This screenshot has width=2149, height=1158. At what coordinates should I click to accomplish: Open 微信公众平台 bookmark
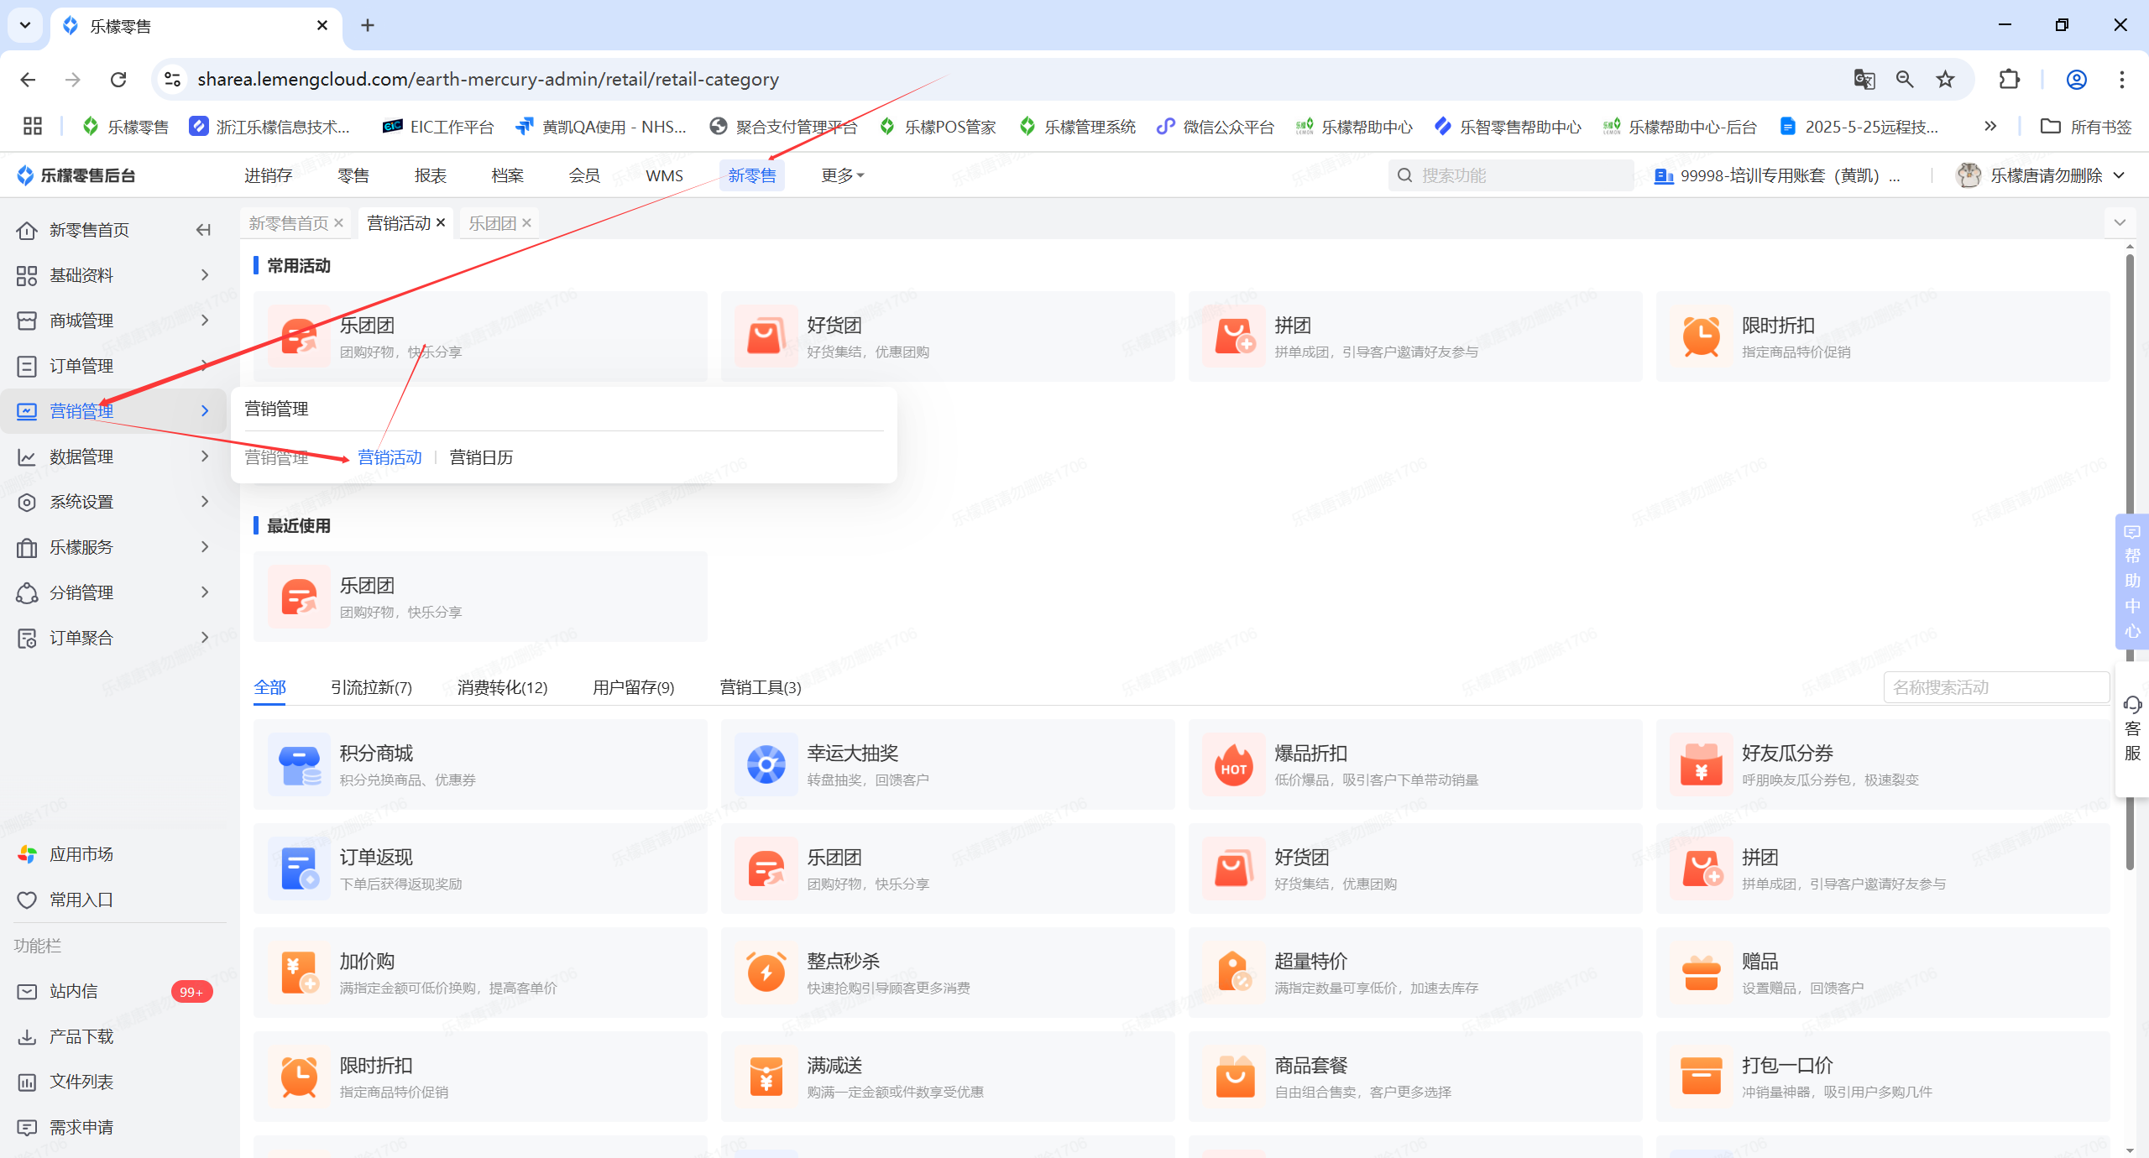point(1216,126)
